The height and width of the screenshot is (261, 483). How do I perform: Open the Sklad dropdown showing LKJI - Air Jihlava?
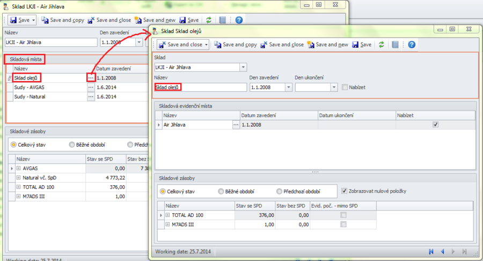pos(243,67)
